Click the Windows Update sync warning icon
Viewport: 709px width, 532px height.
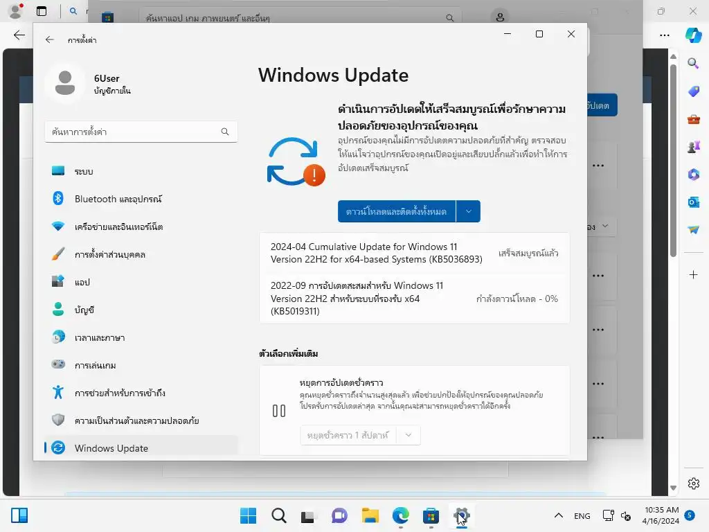click(x=296, y=162)
